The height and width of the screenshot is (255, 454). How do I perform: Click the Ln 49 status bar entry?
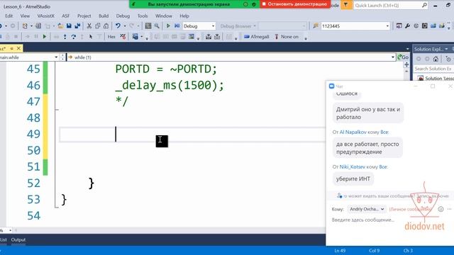pos(340,251)
